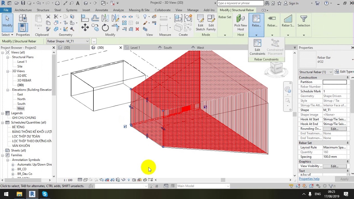Click the Edit Sketch button

tap(200, 23)
